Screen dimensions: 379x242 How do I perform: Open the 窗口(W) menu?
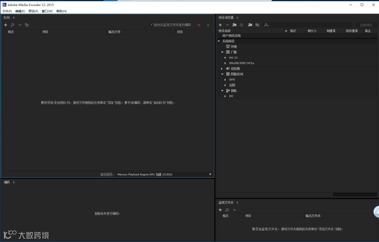[47, 11]
